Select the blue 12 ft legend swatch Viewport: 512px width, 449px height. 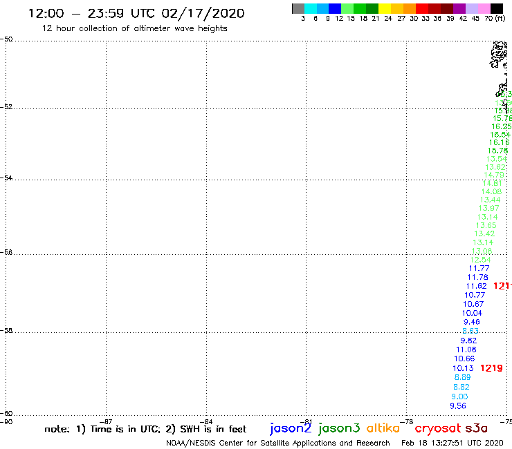[335, 8]
